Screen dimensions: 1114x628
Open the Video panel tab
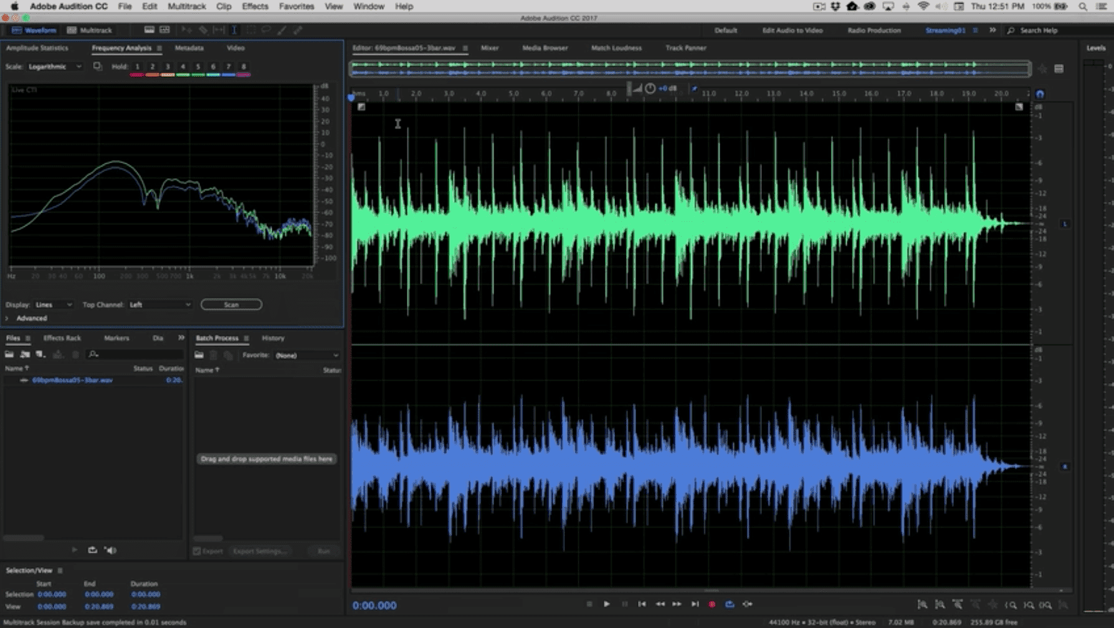point(236,48)
